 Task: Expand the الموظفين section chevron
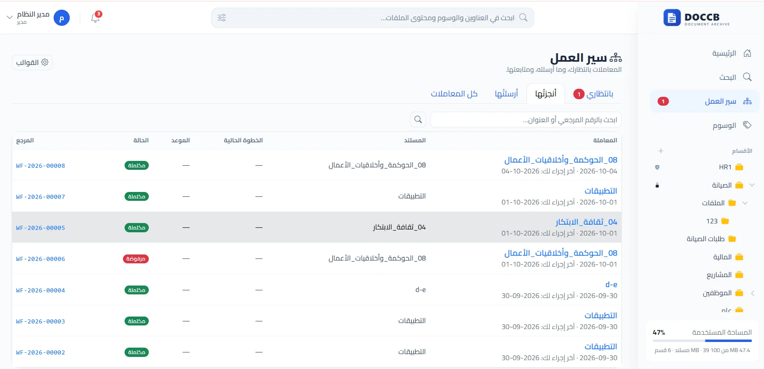pyautogui.click(x=752, y=293)
